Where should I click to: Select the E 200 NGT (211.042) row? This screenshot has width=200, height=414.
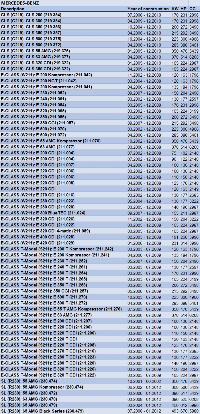100,81
